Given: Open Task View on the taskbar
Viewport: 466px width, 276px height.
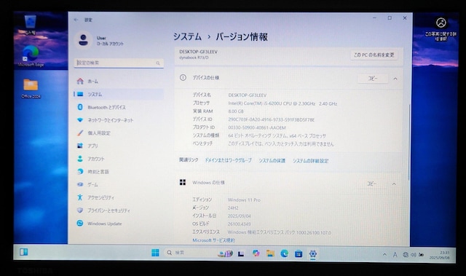Looking at the screenshot, I should coord(241,253).
